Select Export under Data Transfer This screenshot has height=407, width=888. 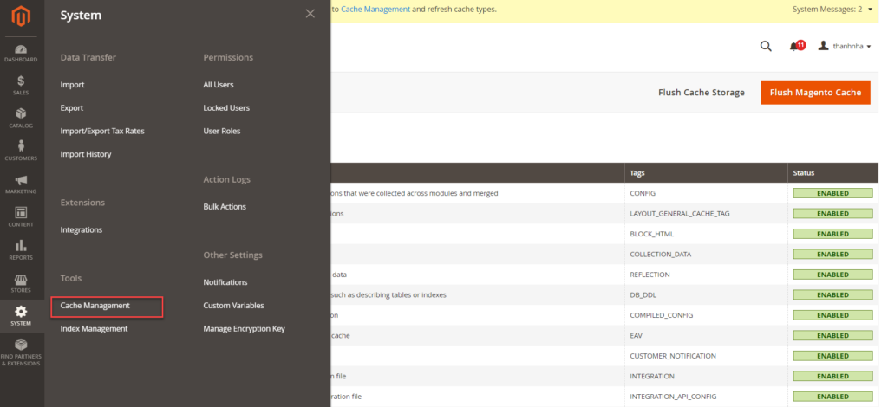coord(72,108)
